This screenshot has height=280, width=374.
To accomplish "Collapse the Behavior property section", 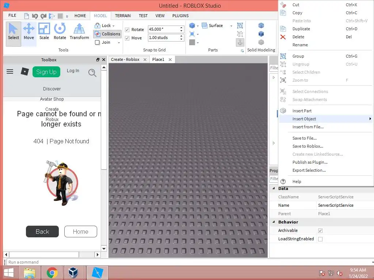I will 274,222.
